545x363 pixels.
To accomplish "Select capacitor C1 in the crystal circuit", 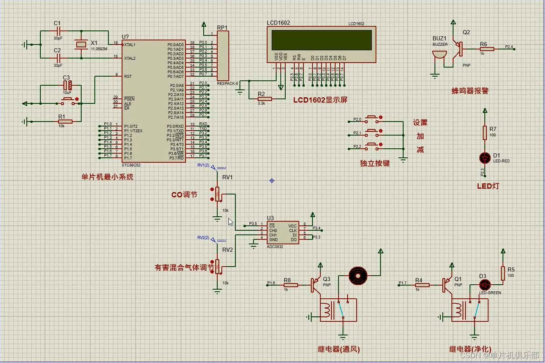I will tap(58, 31).
